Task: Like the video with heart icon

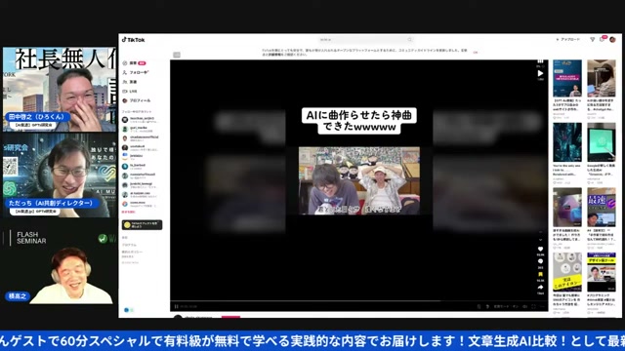Action: [540, 250]
